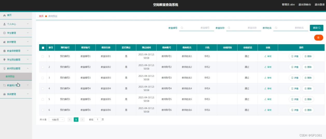Focus the 教室编号 search input
326x139 pixels.
click(x=196, y=28)
